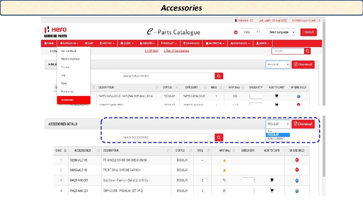Screen dimensions: 363x207
Task: Choose NON CURRENT in accessories filter list
Action: (x=278, y=139)
